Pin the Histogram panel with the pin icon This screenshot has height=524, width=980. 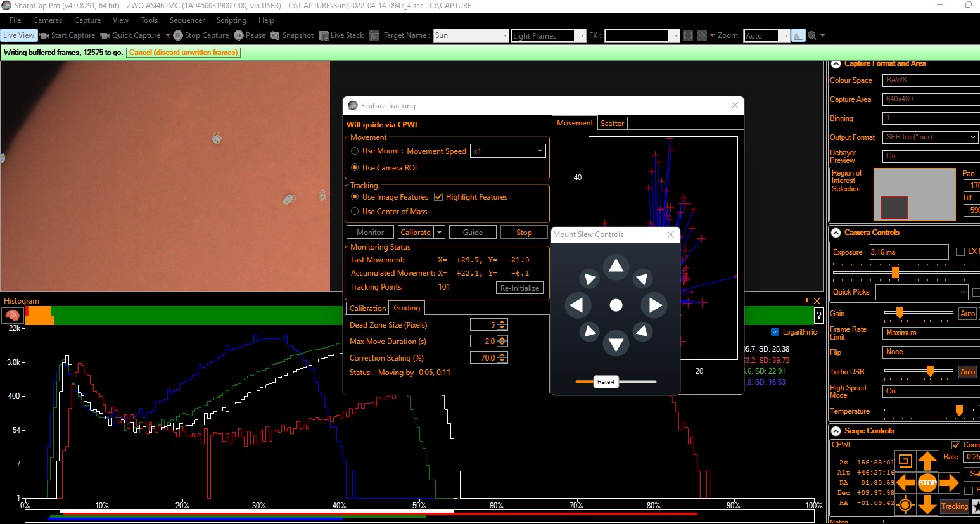pyautogui.click(x=806, y=300)
